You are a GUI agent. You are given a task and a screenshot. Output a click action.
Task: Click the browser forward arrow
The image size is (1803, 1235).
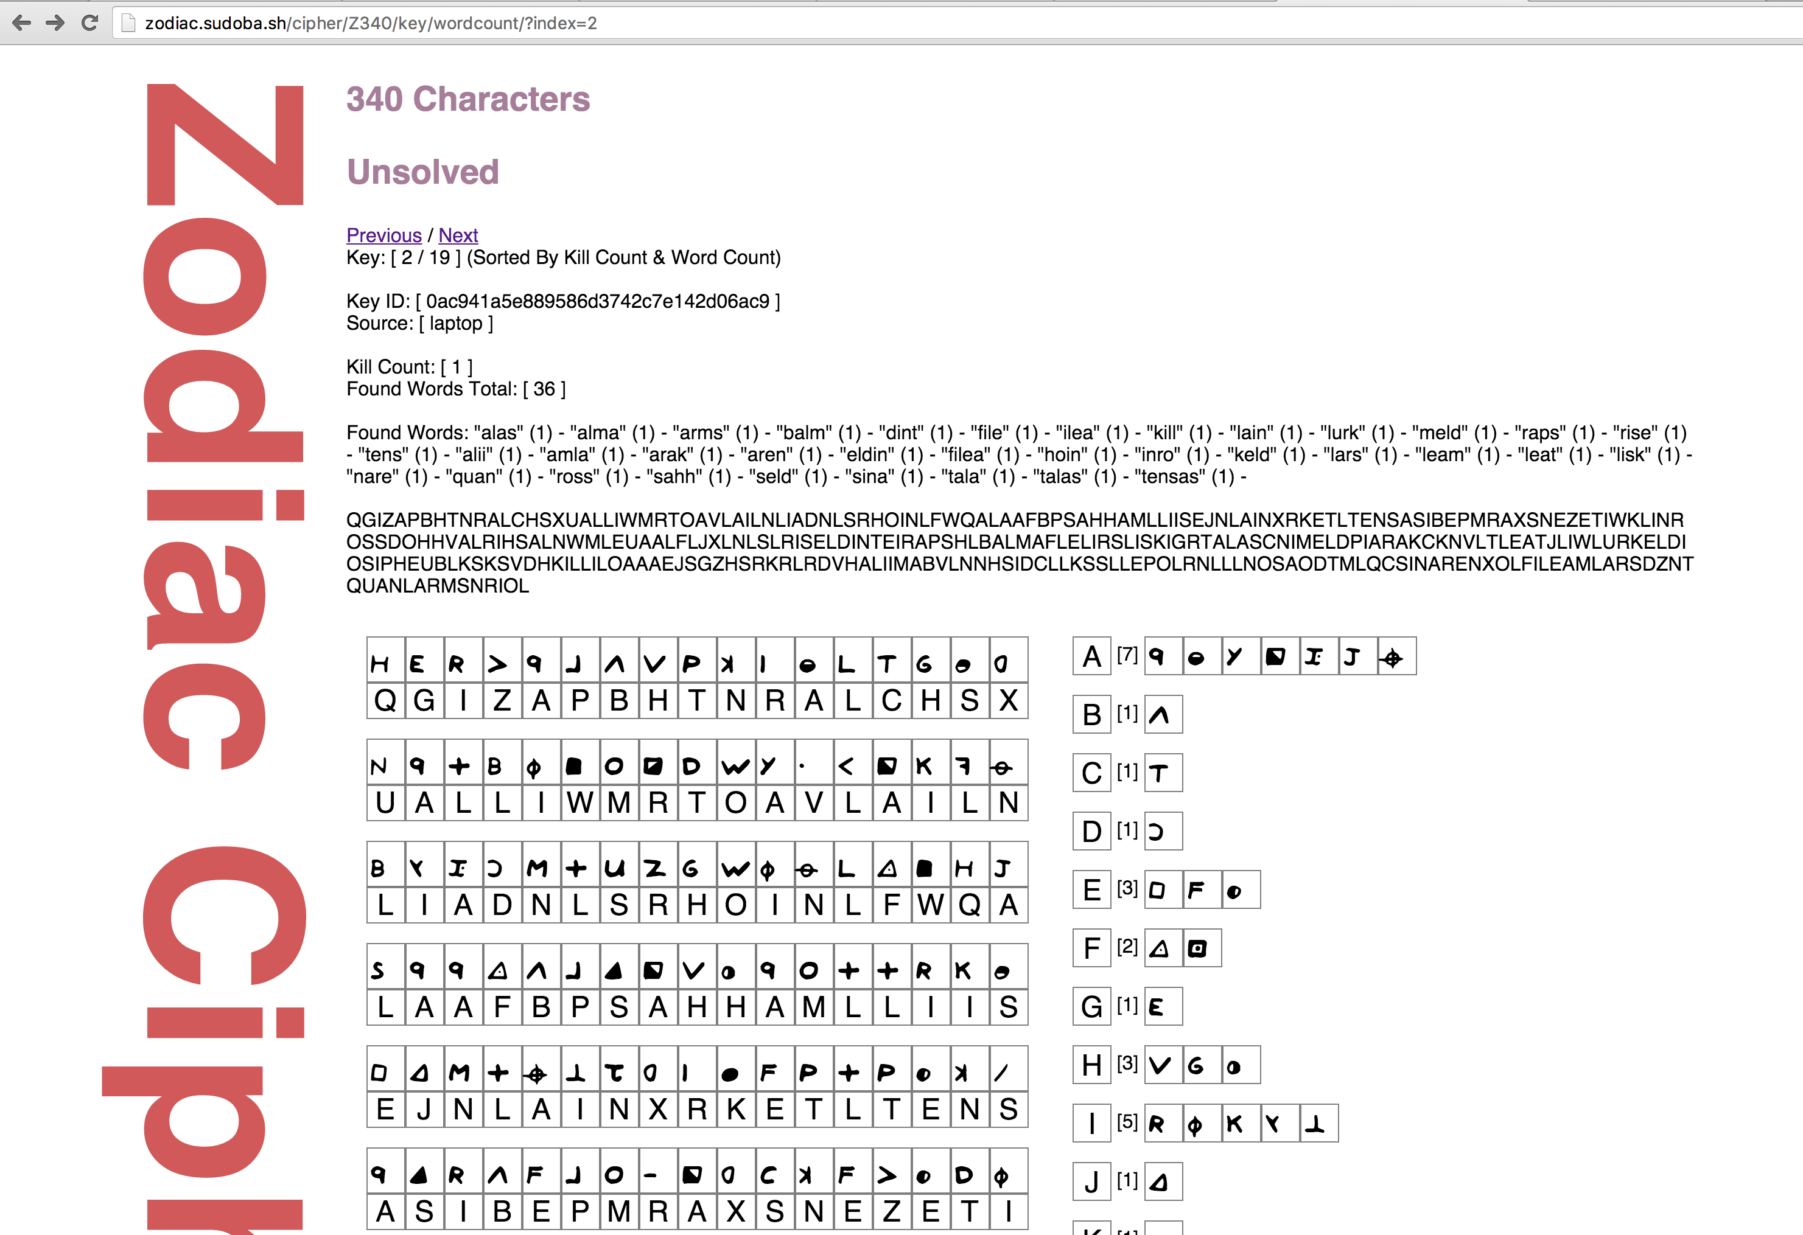tap(55, 23)
